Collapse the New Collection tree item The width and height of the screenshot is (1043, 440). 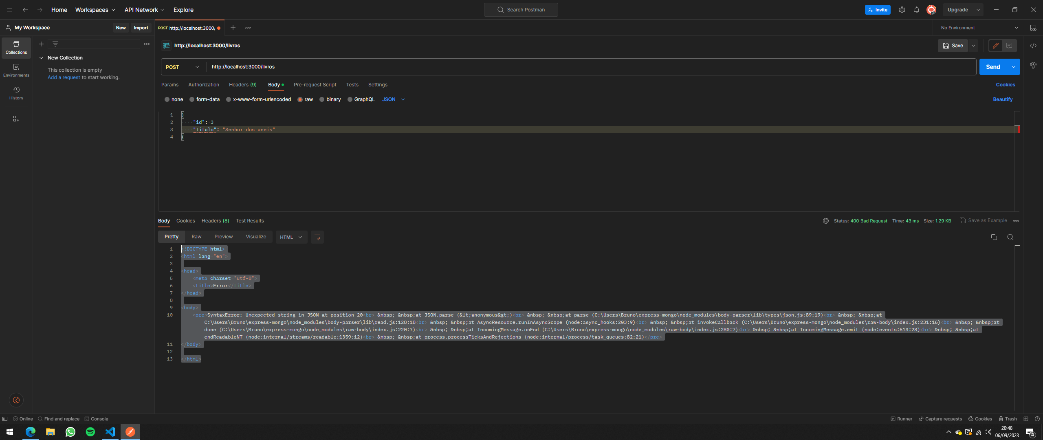[41, 58]
